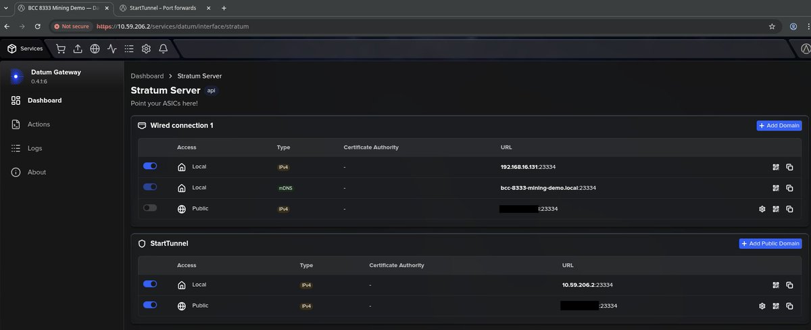
Task: Copy the 192.168.16.131:23334 URL
Action: [x=789, y=167]
